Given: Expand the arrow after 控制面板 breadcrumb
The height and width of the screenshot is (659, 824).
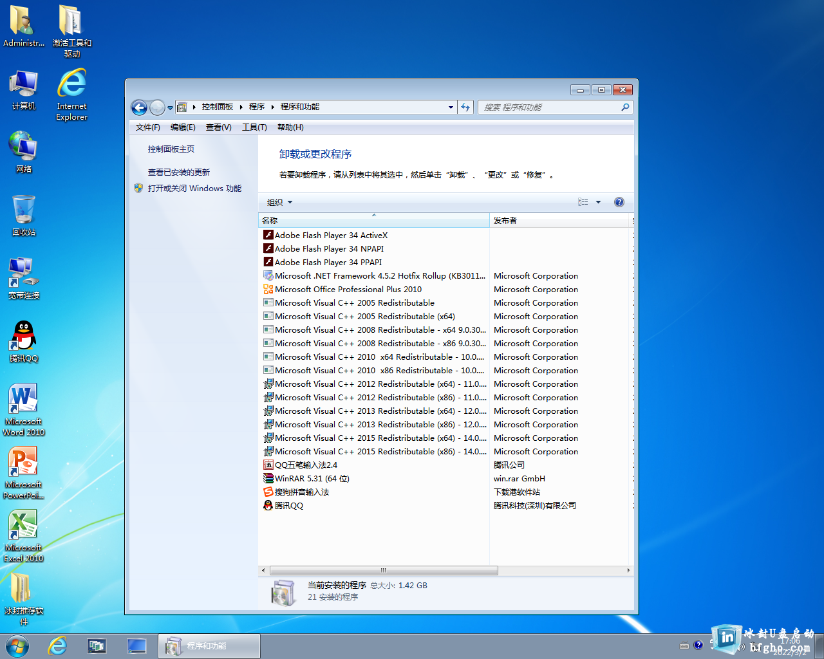Looking at the screenshot, I should 241,107.
